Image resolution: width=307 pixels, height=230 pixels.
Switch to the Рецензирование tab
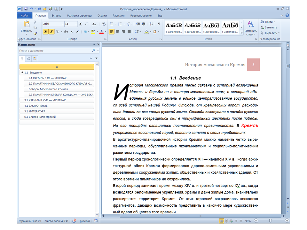[141, 15]
